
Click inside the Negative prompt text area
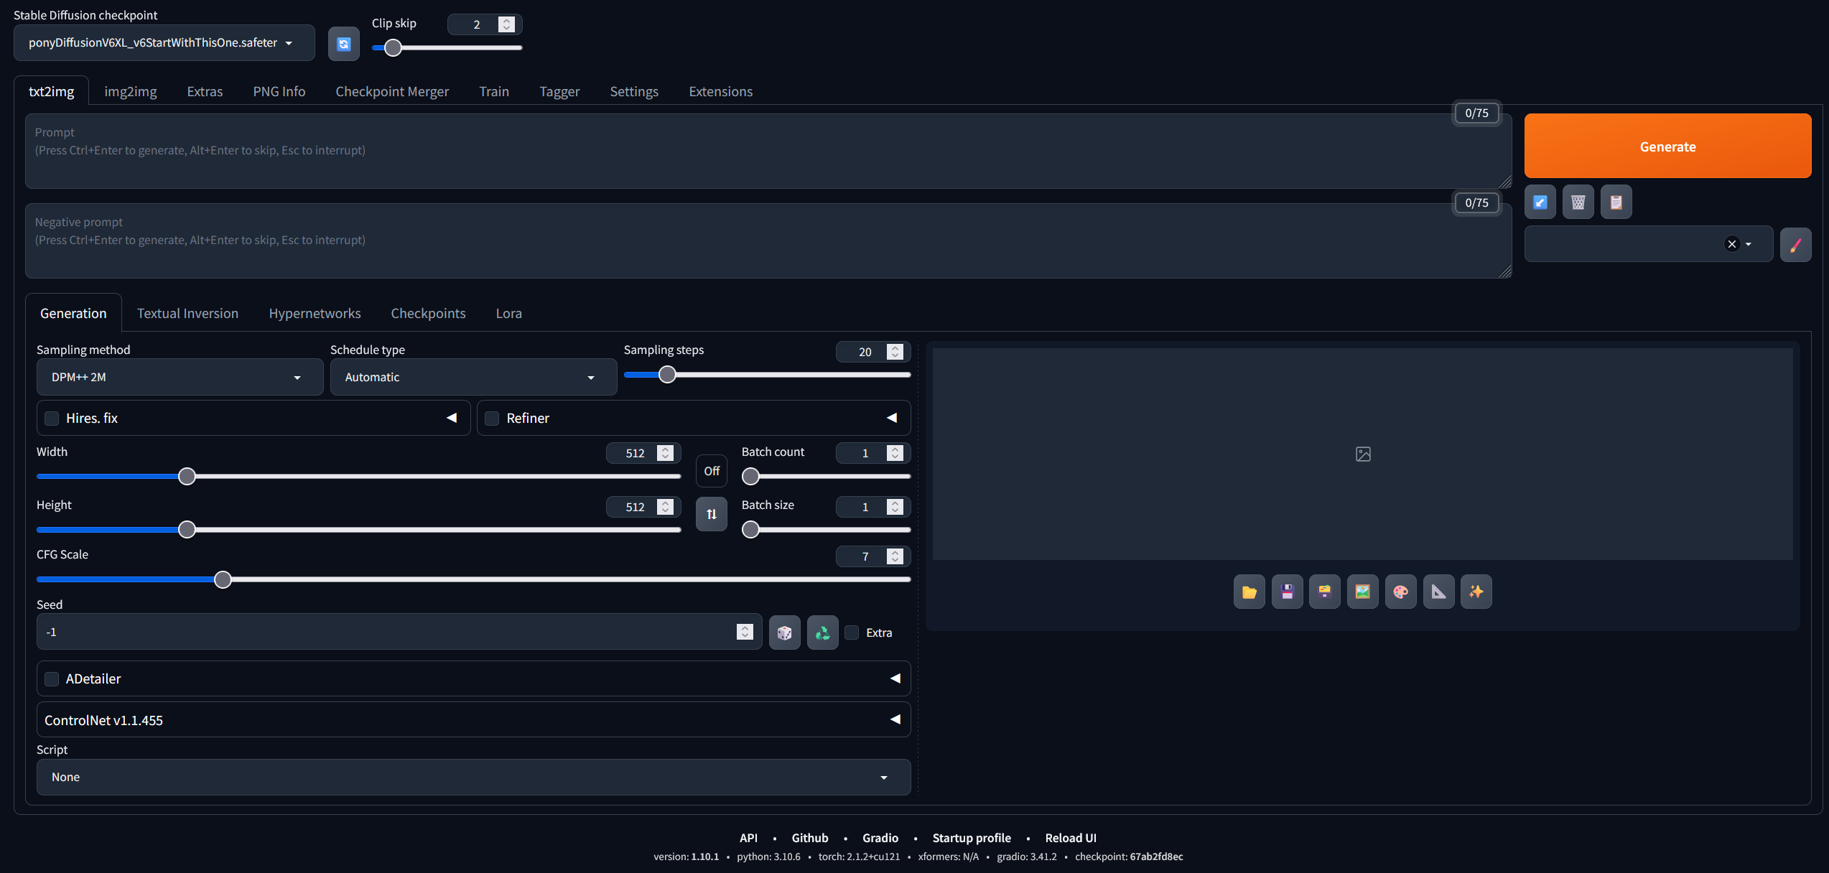coord(768,241)
